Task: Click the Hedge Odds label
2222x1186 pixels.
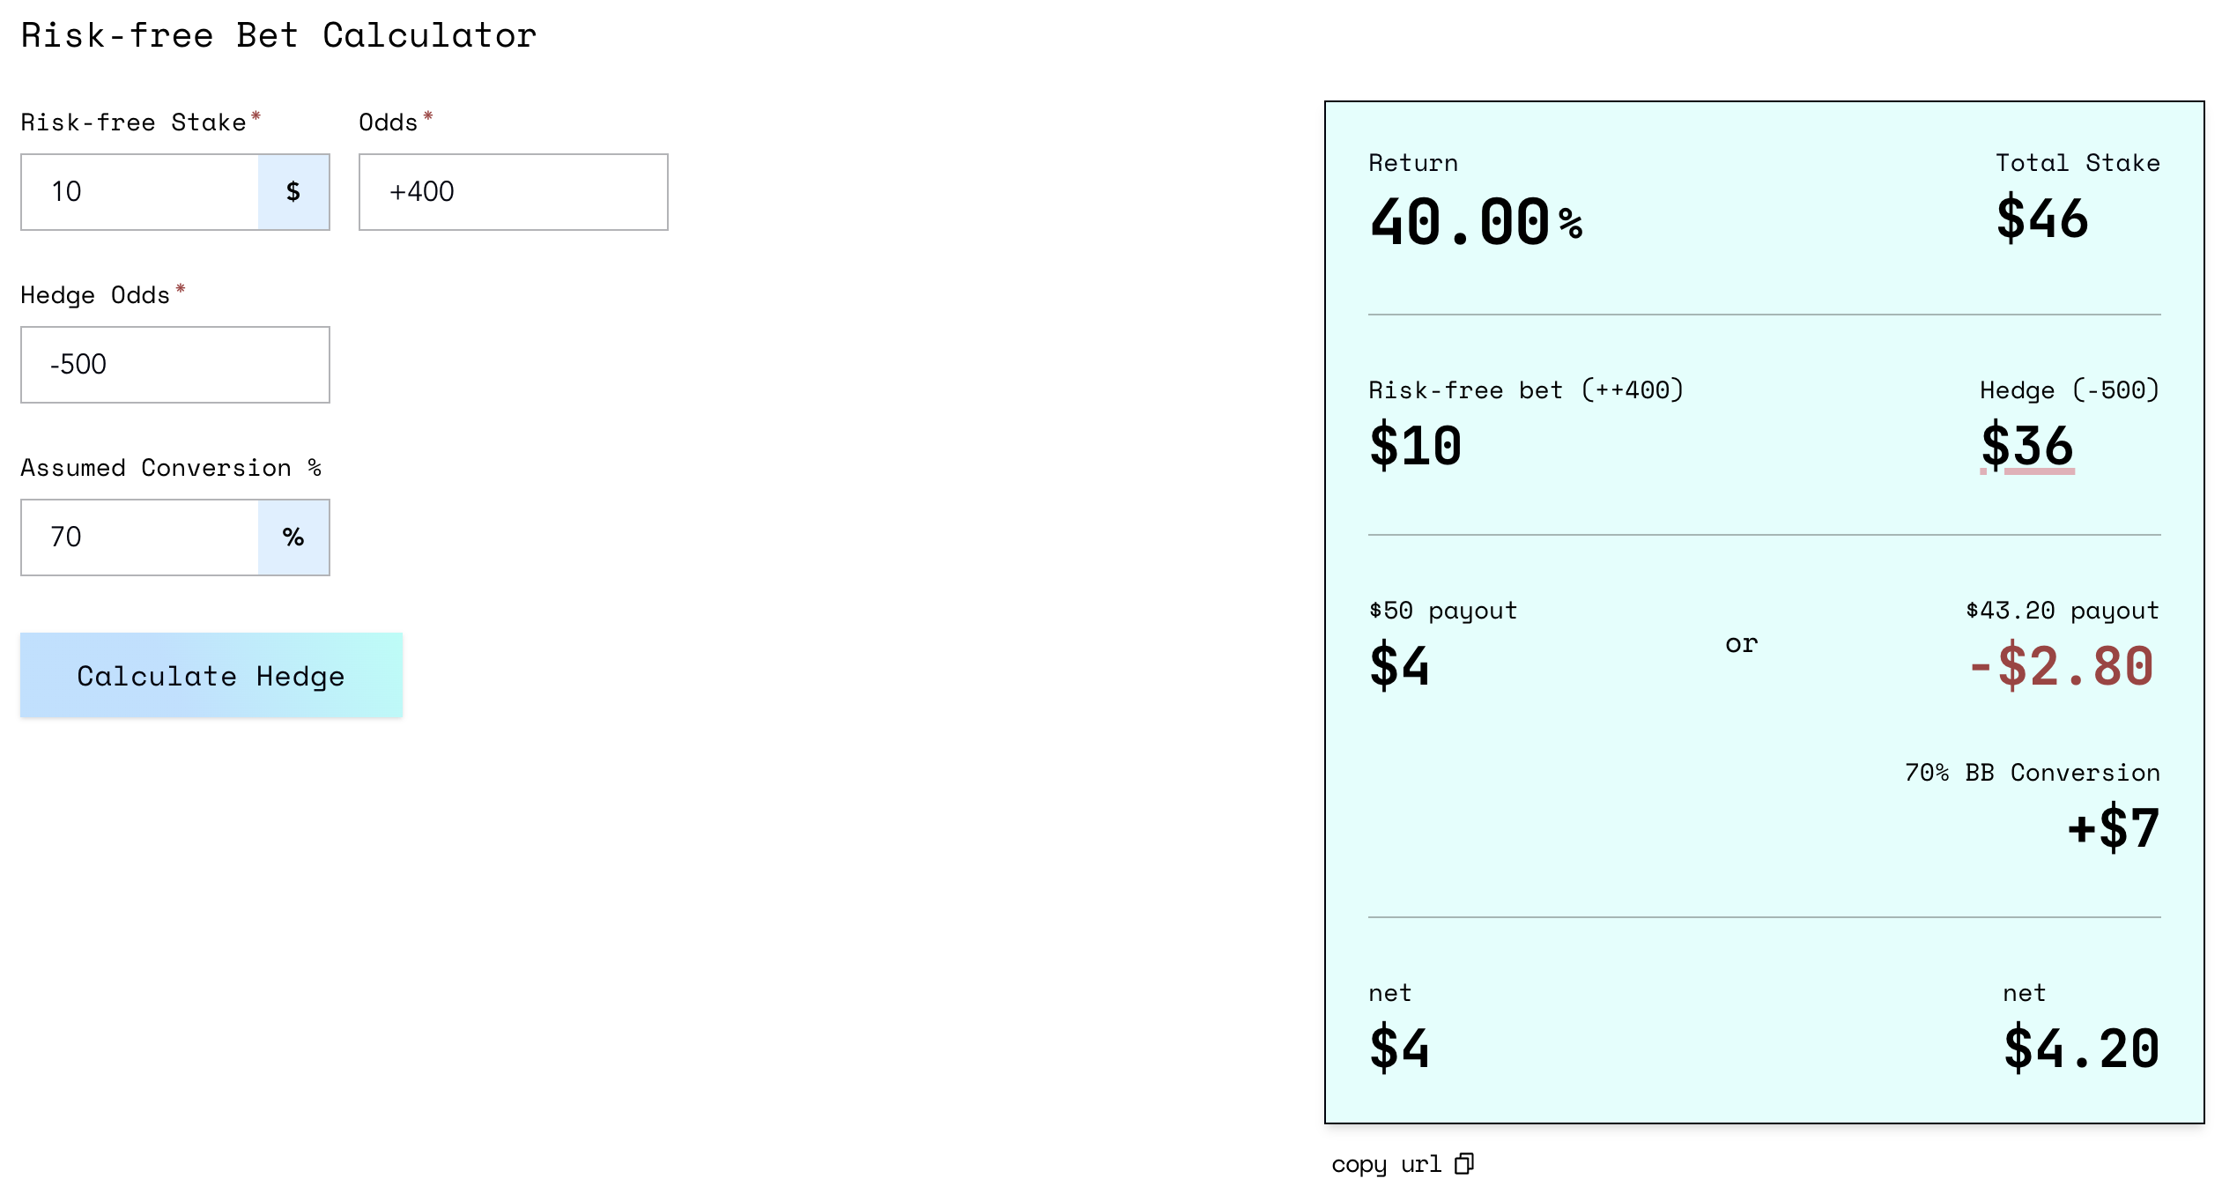Action: 95,295
